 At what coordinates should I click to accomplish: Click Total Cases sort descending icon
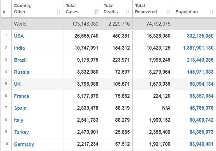(x=96, y=12)
